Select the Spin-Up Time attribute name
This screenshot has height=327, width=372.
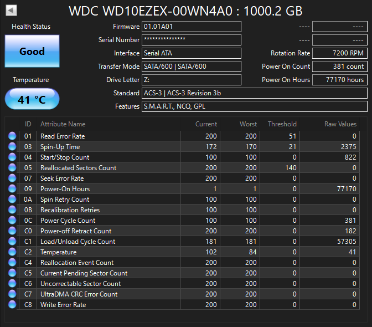pyautogui.click(x=60, y=147)
